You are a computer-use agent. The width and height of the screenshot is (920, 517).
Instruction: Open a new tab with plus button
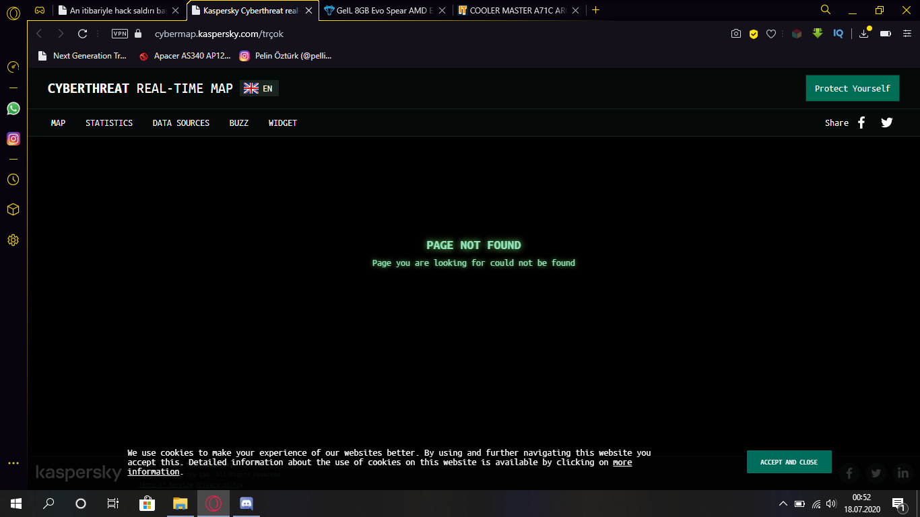click(595, 10)
